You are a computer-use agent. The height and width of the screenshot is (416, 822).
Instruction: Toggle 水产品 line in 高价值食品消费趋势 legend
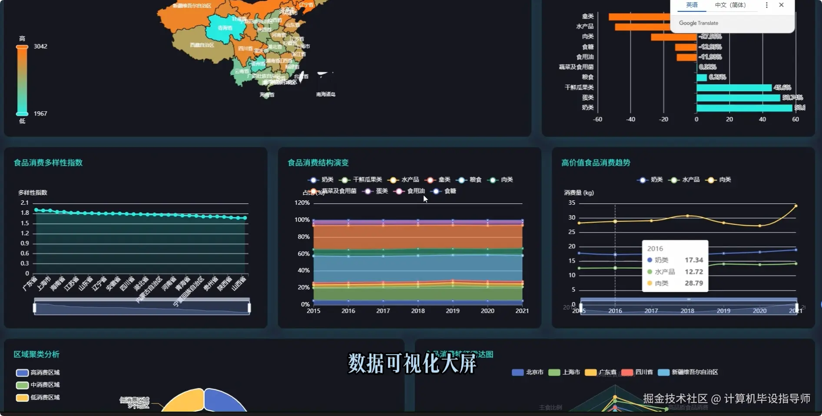click(x=684, y=180)
